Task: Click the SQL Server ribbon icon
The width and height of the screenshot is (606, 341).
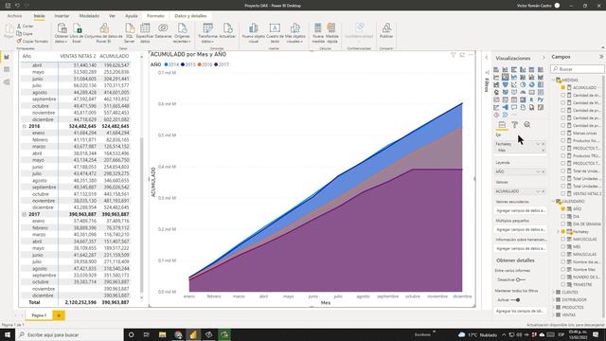Action: (130, 28)
